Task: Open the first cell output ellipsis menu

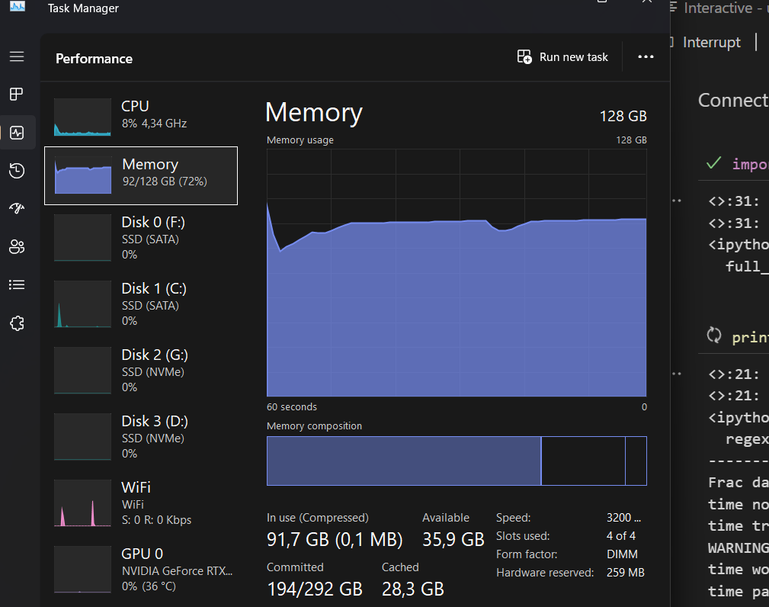Action: click(x=677, y=201)
